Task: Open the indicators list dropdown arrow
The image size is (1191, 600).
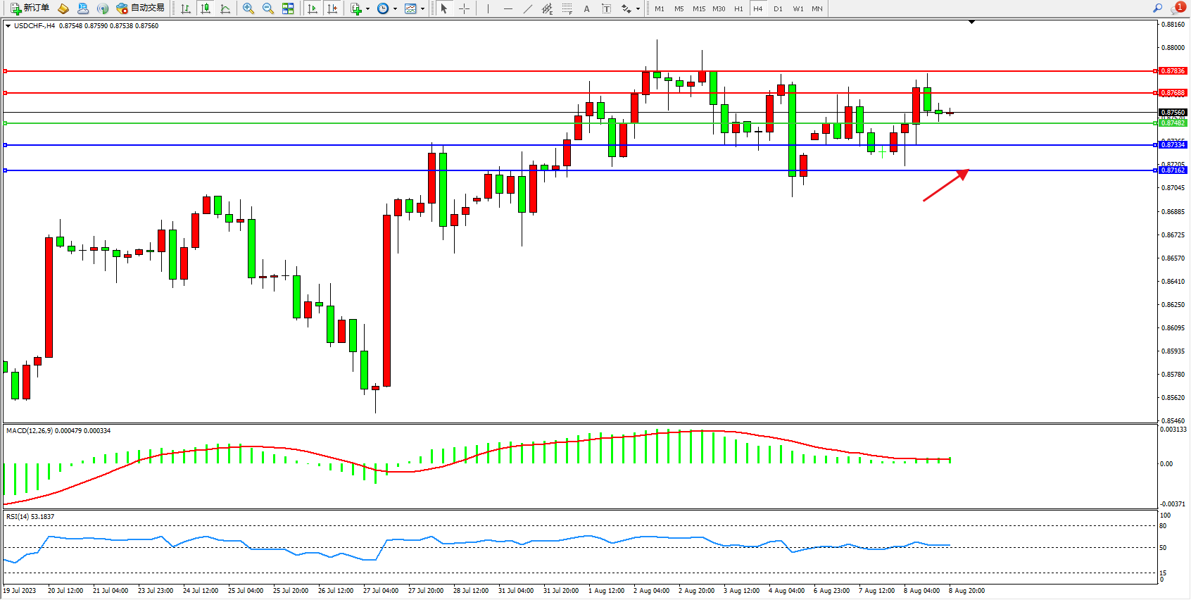Action: point(367,9)
